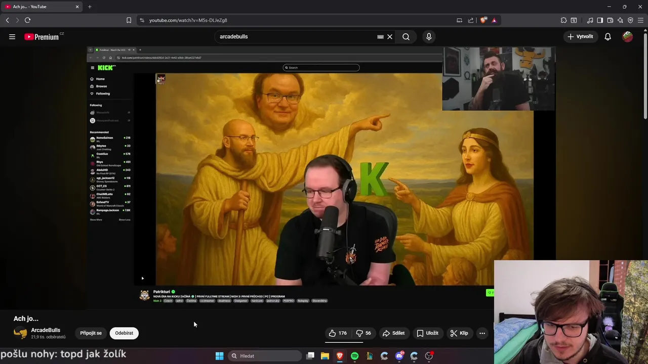
Task: Open a new browser tab
Action: coord(90,7)
